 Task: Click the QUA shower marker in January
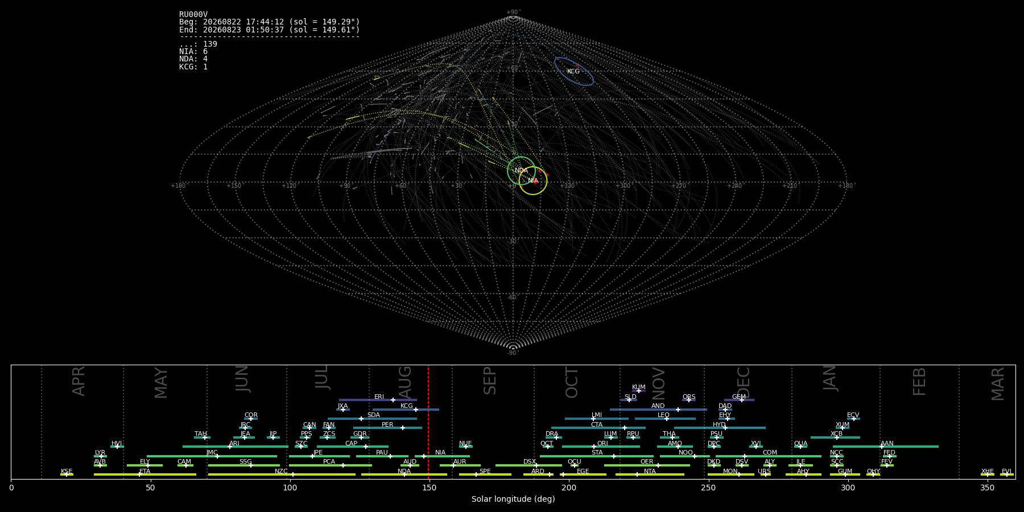800,447
